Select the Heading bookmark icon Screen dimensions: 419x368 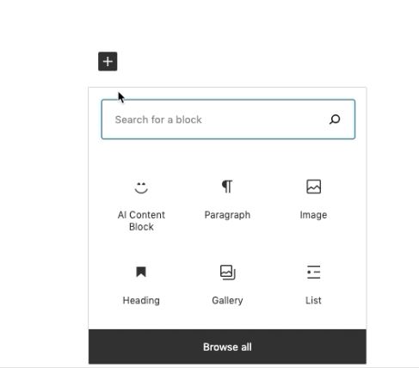tap(141, 272)
